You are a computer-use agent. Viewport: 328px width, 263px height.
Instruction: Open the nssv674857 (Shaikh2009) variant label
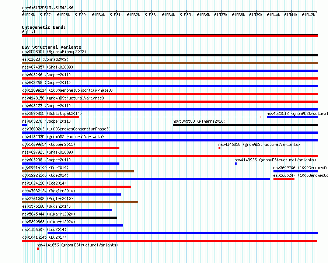click(48, 67)
